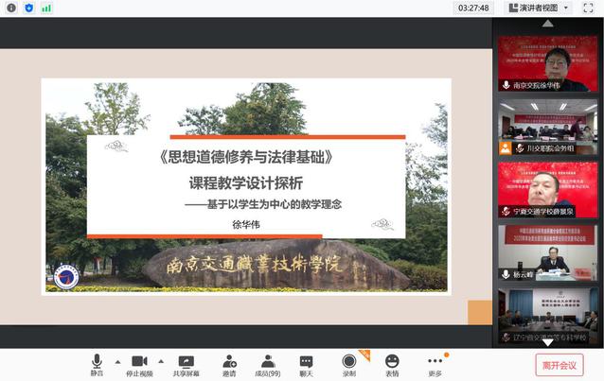Expand video options arrow beside Stop Video
Image resolution: width=604 pixels, height=381 pixels.
[161, 361]
